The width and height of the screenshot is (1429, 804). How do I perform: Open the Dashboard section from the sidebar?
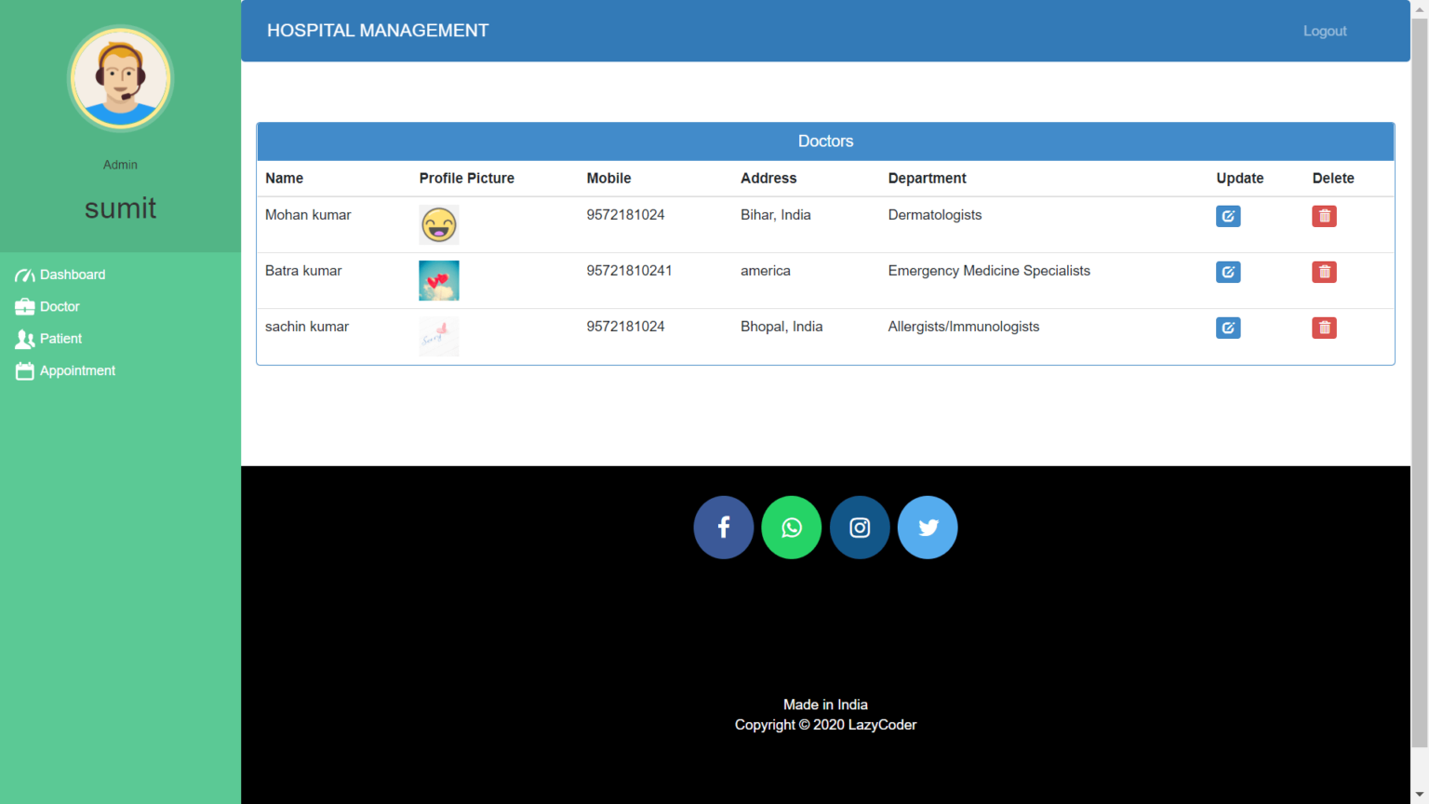[x=60, y=275]
